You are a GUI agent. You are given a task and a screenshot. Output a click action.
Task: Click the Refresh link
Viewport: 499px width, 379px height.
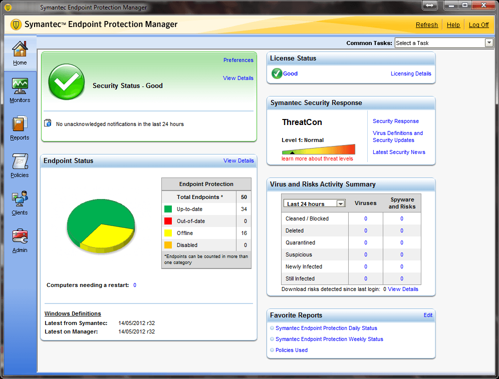pyautogui.click(x=427, y=25)
